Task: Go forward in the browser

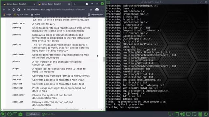Action: coord(9,9)
